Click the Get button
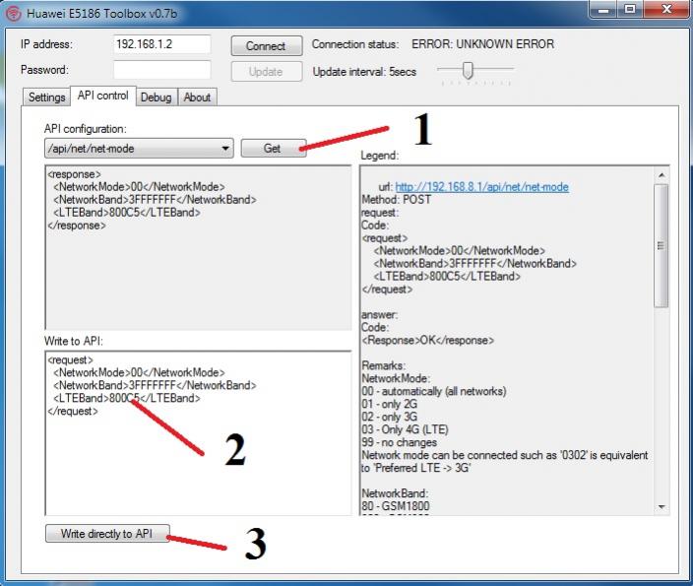 click(x=273, y=148)
